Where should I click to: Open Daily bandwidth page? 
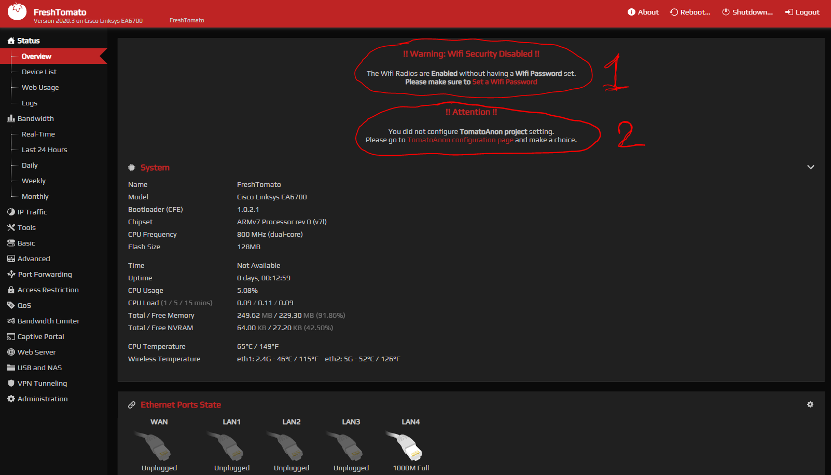30,165
